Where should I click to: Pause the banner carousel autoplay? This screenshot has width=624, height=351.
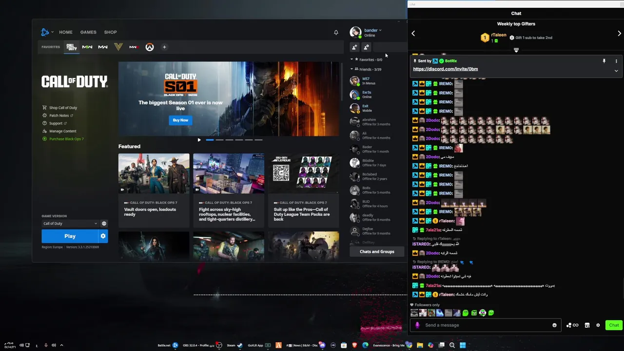pyautogui.click(x=199, y=140)
